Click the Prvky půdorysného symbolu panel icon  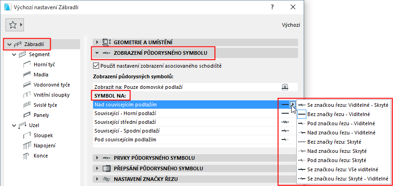106,158
